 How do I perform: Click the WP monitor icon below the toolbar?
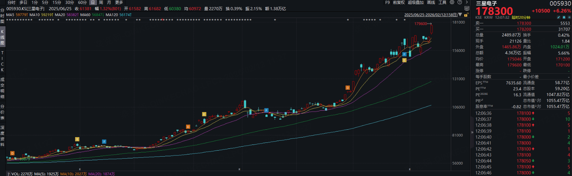(x=467, y=8)
